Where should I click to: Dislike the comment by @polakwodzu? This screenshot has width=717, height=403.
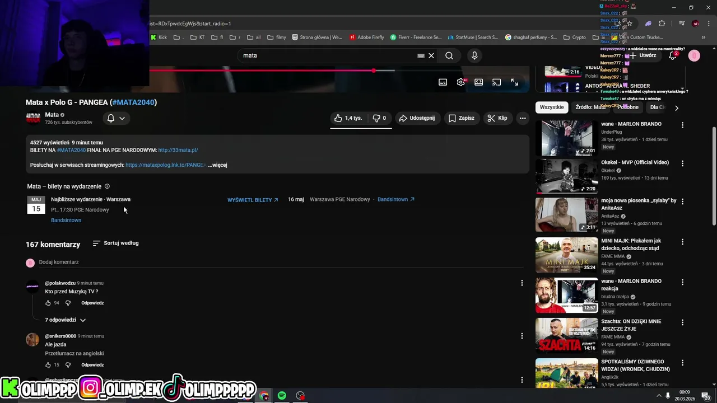pyautogui.click(x=68, y=303)
